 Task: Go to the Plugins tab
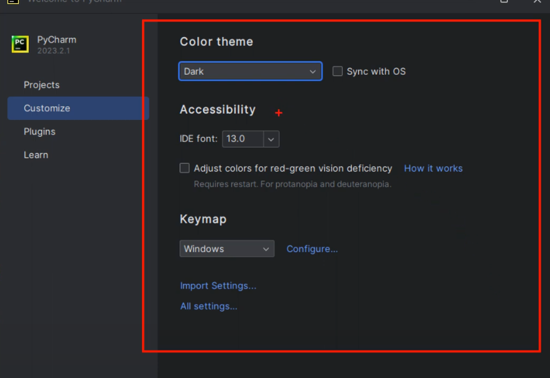click(x=39, y=132)
